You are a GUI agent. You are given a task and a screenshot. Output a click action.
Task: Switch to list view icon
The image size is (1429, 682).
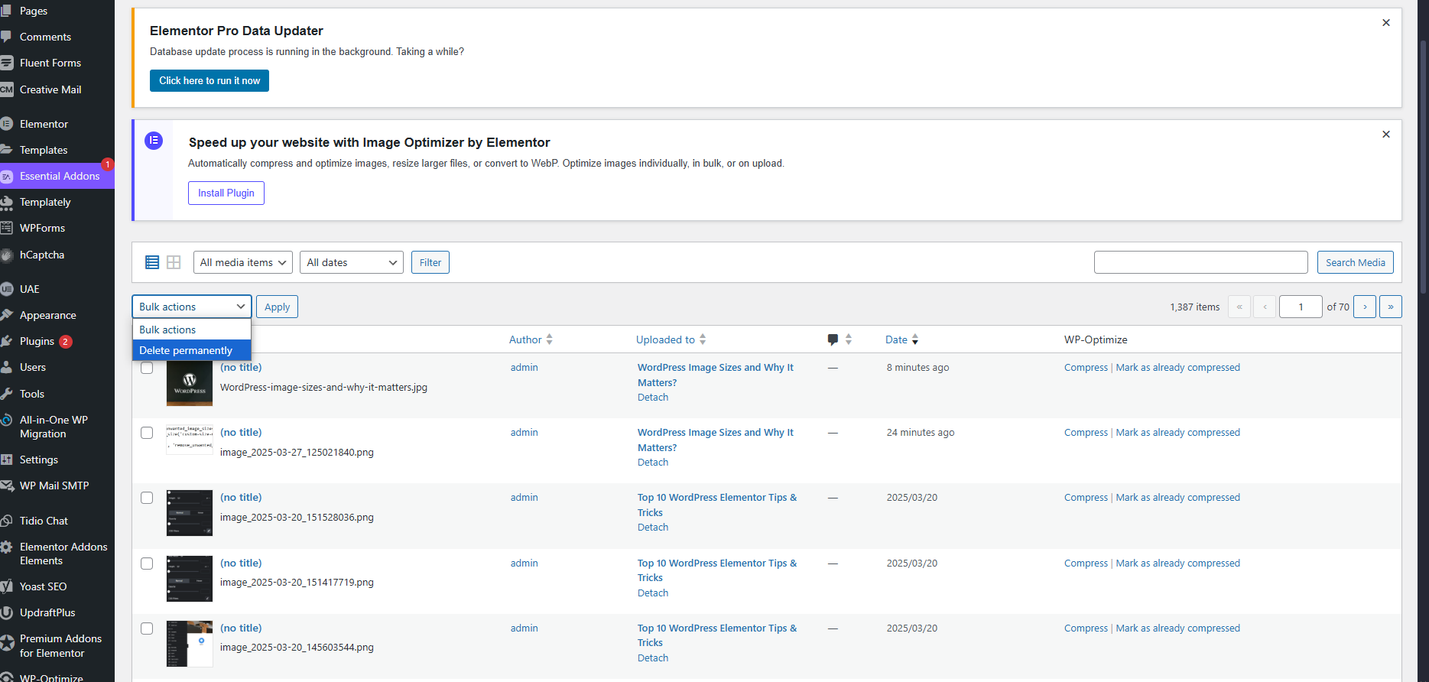point(152,262)
